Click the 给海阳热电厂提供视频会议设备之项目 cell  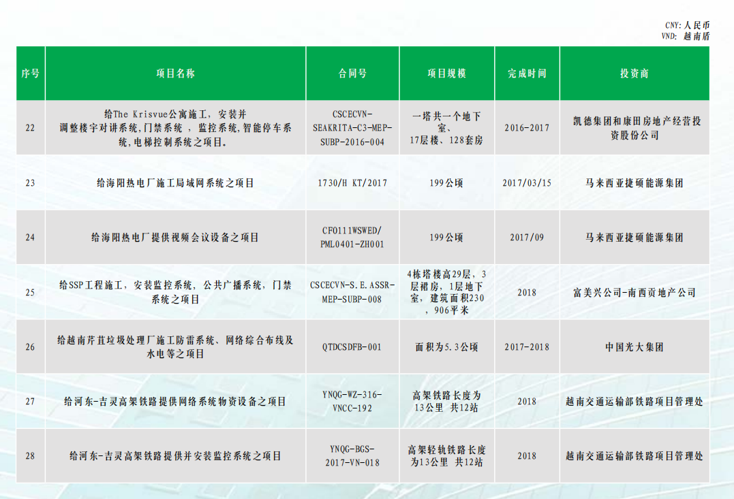point(175,238)
